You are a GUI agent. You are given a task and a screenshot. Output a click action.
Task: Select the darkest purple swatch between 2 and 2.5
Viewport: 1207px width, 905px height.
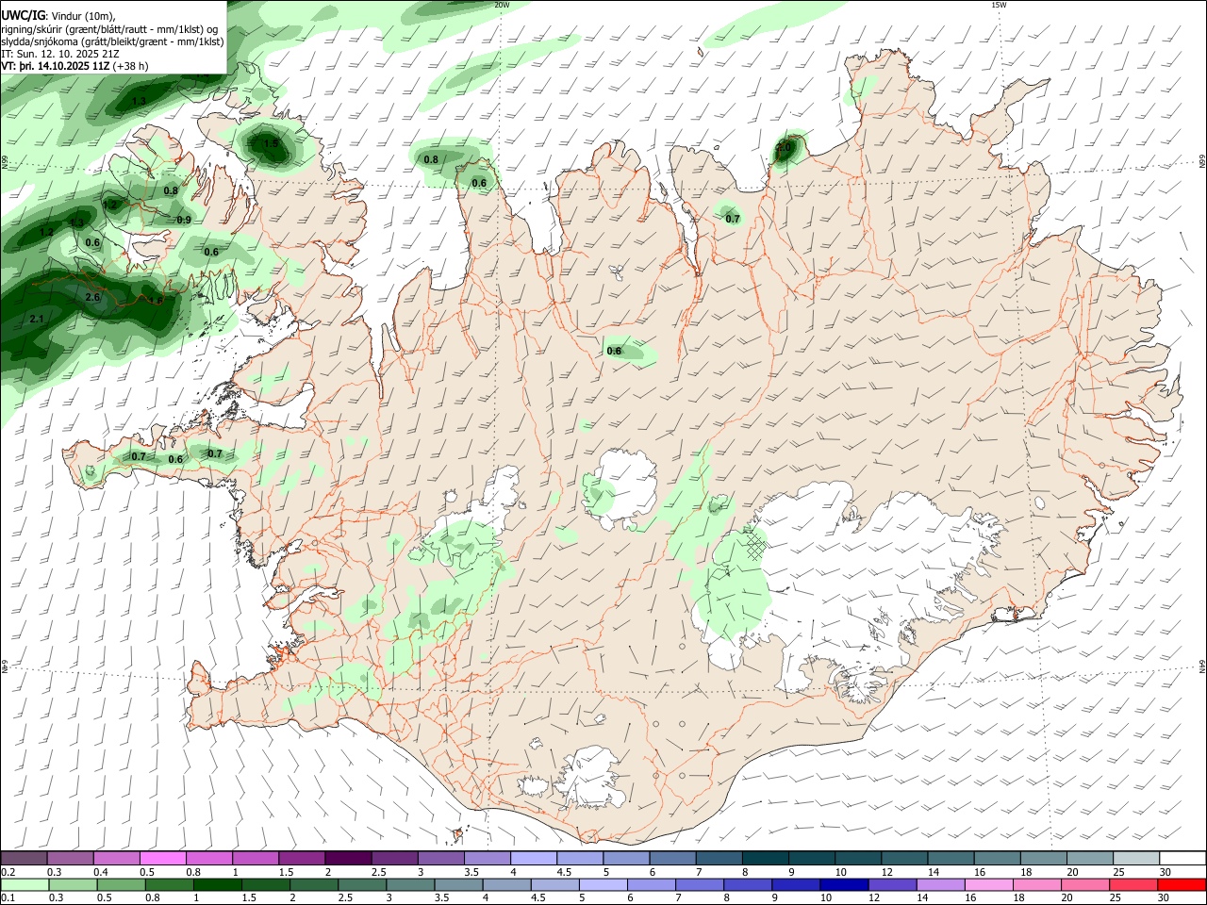pos(347,858)
